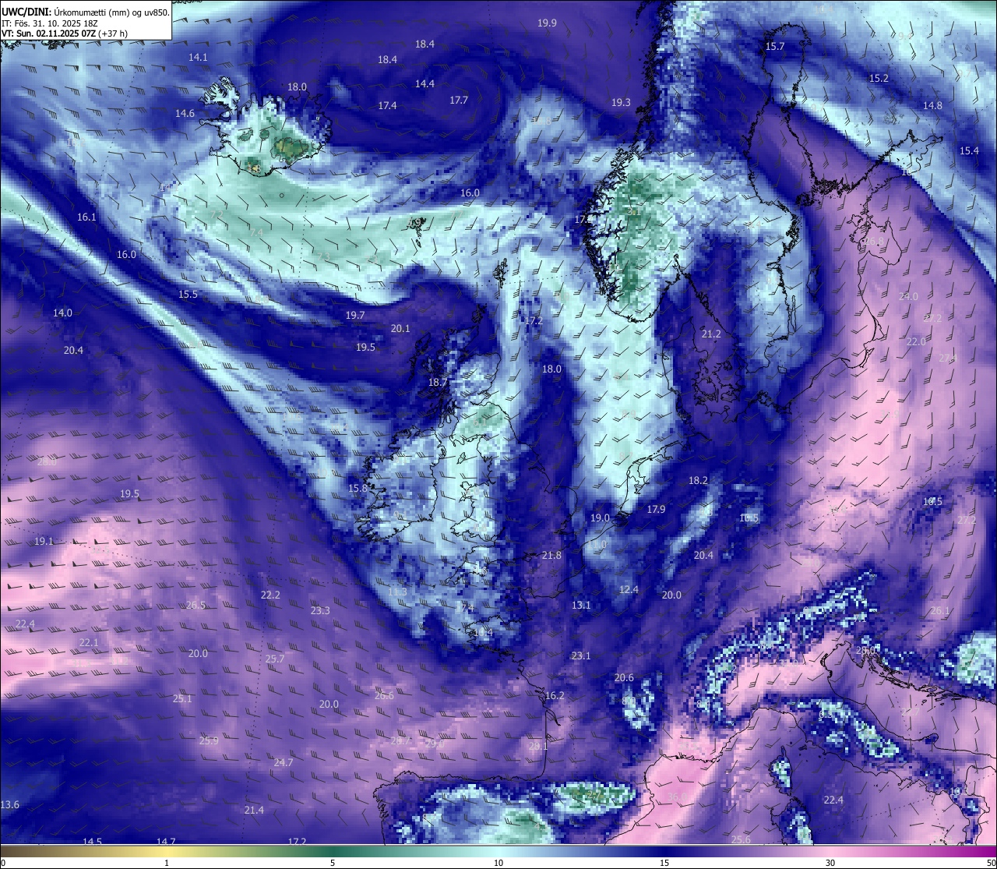Click the 22.2 value on the map
Viewport: 997px width, 869px height.
click(270, 595)
